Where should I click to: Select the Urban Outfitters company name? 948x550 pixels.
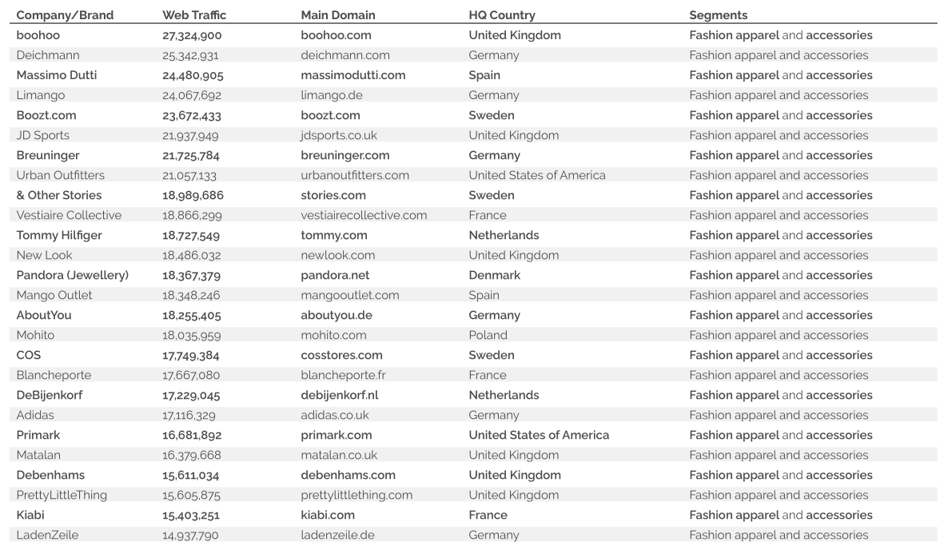[60, 175]
